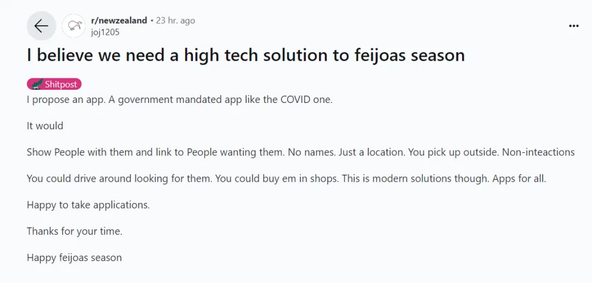Click the "Show People with them" paragraph
The image size is (592, 283).
(x=300, y=152)
